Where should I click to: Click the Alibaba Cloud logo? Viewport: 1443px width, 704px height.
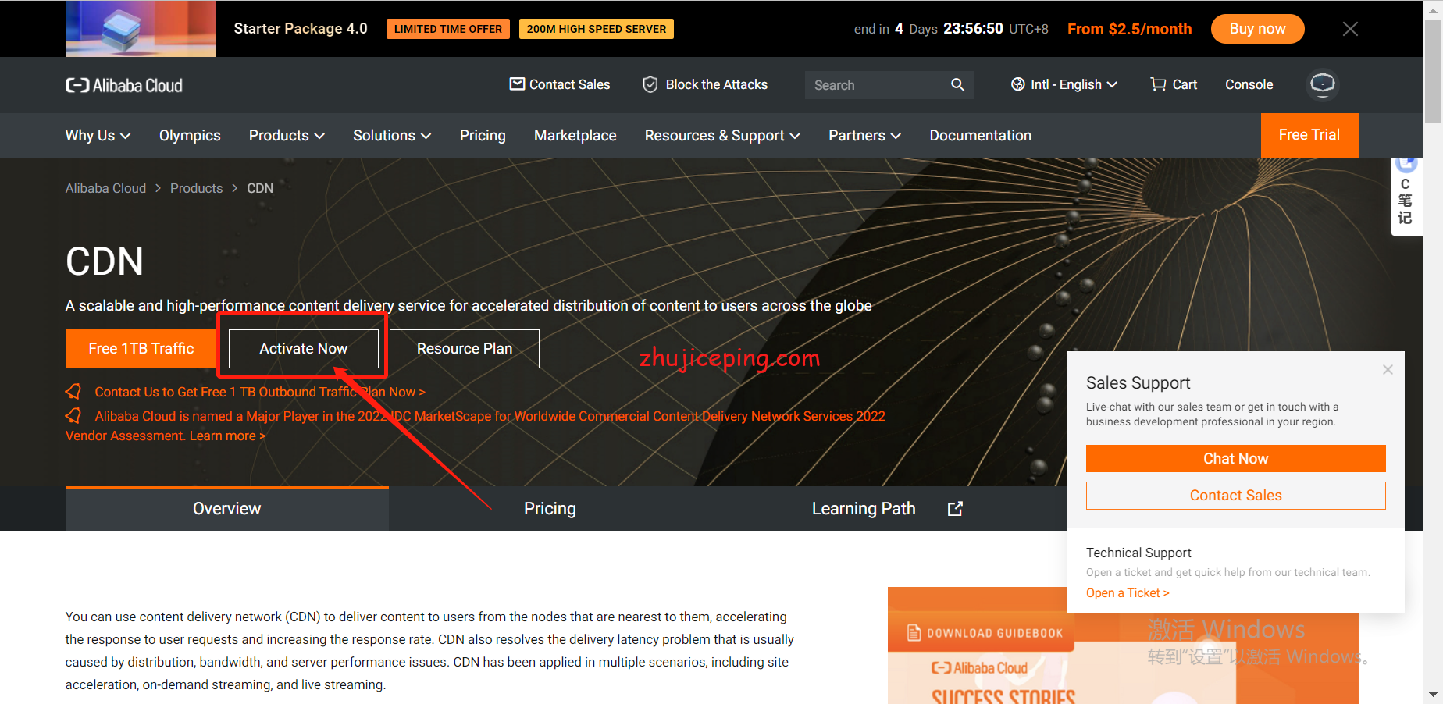click(x=123, y=85)
